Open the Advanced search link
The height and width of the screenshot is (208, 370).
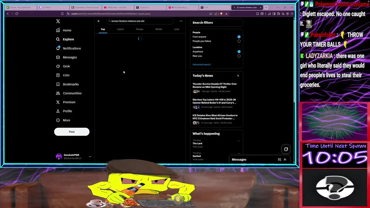coord(201,64)
